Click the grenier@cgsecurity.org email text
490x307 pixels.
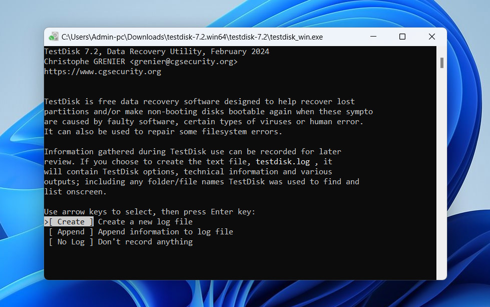[184, 62]
